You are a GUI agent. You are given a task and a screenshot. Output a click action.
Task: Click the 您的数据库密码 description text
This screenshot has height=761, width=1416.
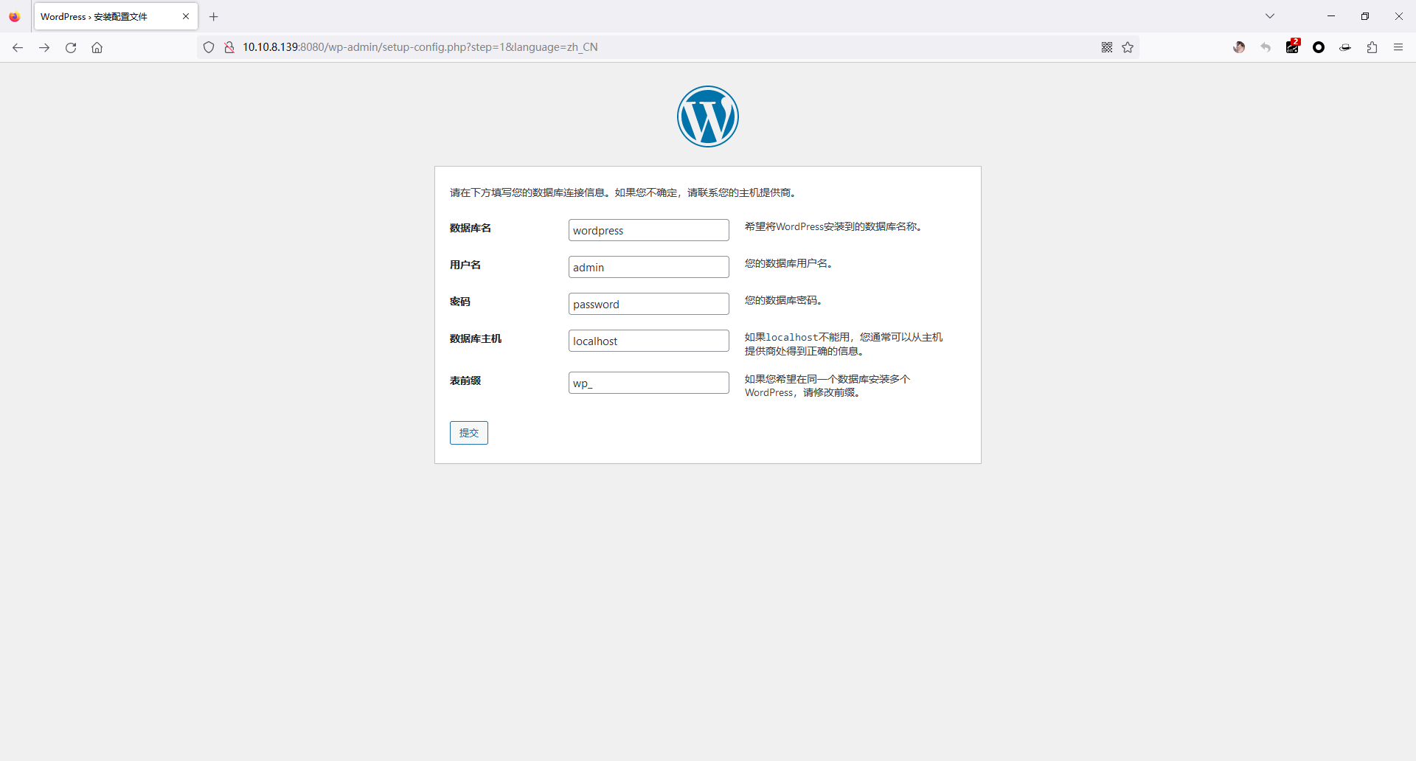tap(783, 300)
